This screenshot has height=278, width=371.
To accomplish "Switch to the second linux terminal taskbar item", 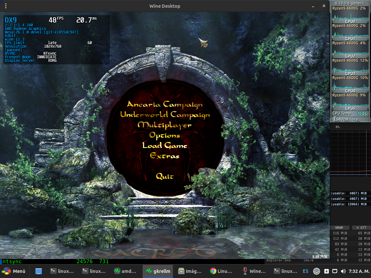I will point(94,271).
